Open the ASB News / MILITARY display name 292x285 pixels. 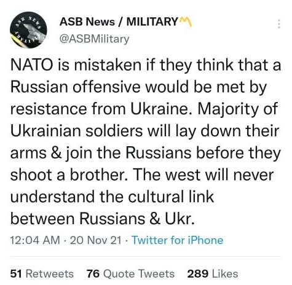pyautogui.click(x=119, y=21)
